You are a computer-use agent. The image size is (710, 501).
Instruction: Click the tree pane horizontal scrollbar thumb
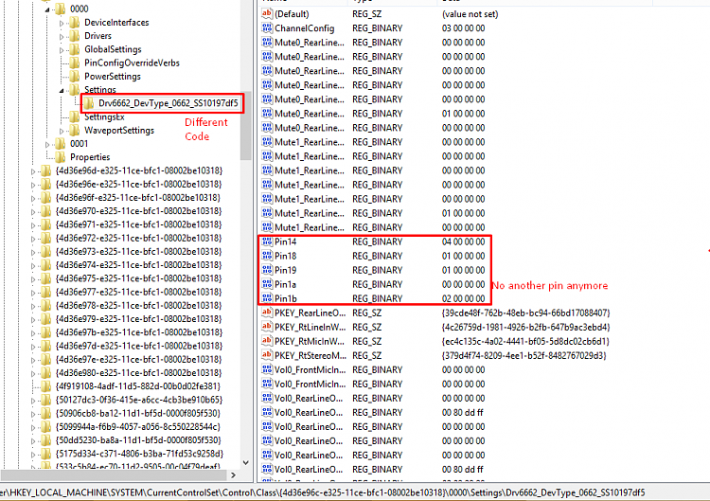pyautogui.click(x=114, y=475)
